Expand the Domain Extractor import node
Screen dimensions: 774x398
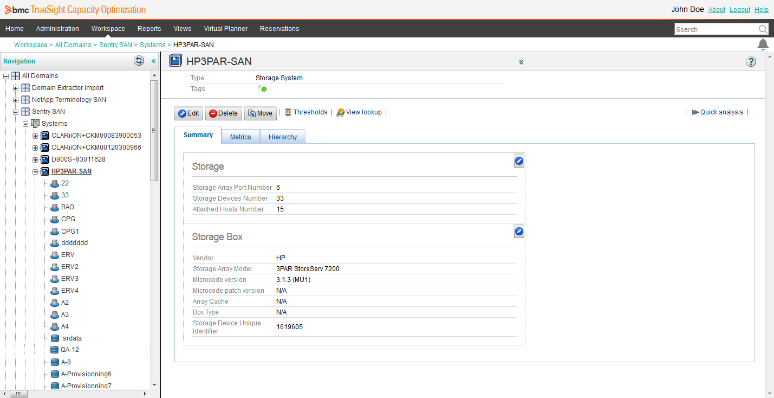[16, 88]
